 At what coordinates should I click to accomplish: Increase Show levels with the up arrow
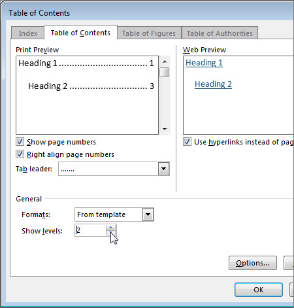click(111, 228)
